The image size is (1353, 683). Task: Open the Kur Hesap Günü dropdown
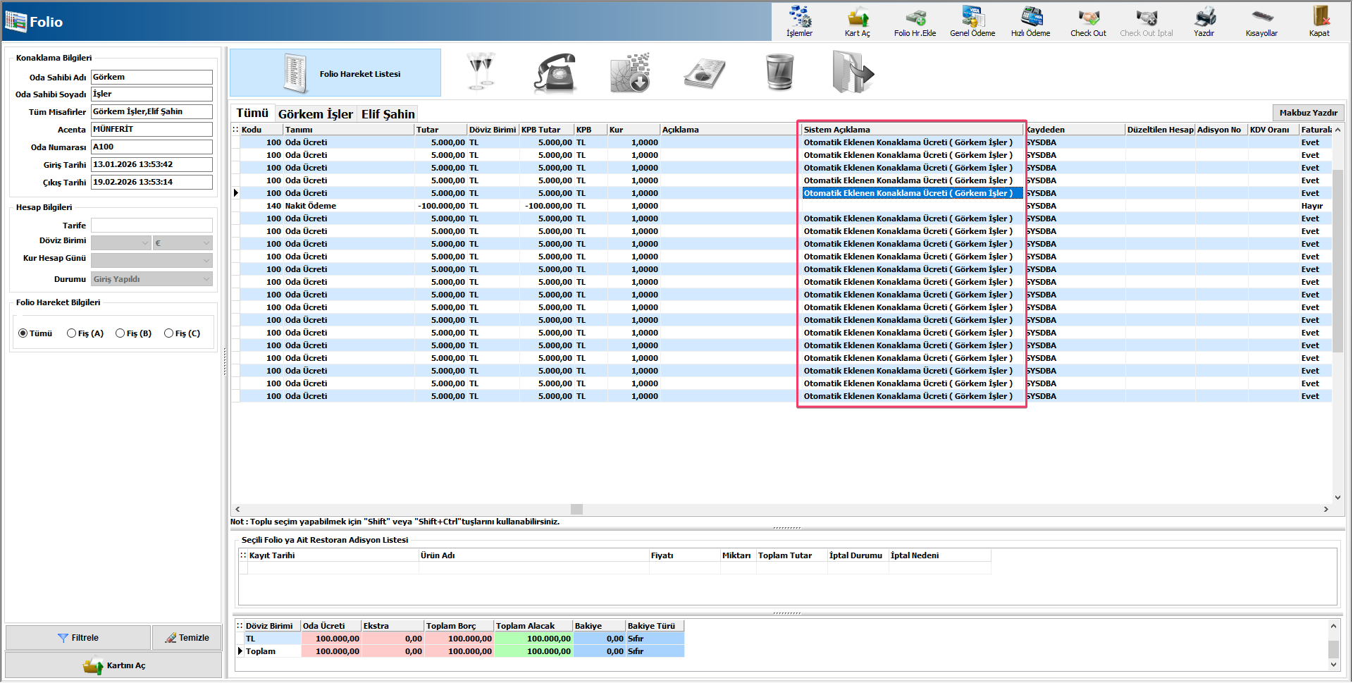[x=206, y=260]
